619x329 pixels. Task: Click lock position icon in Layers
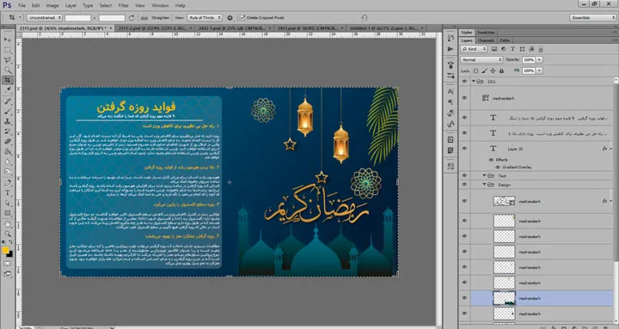point(493,70)
